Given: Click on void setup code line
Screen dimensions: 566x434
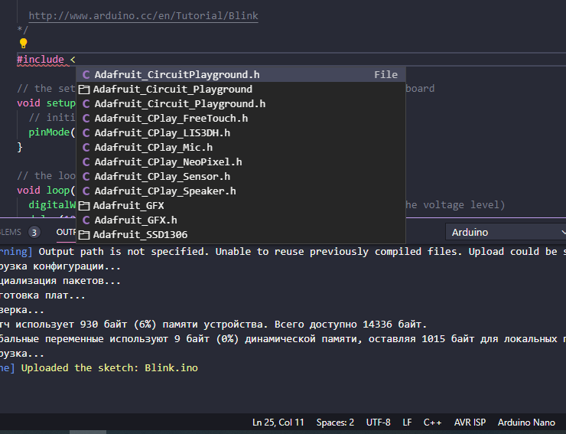Looking at the screenshot, I should (46, 103).
